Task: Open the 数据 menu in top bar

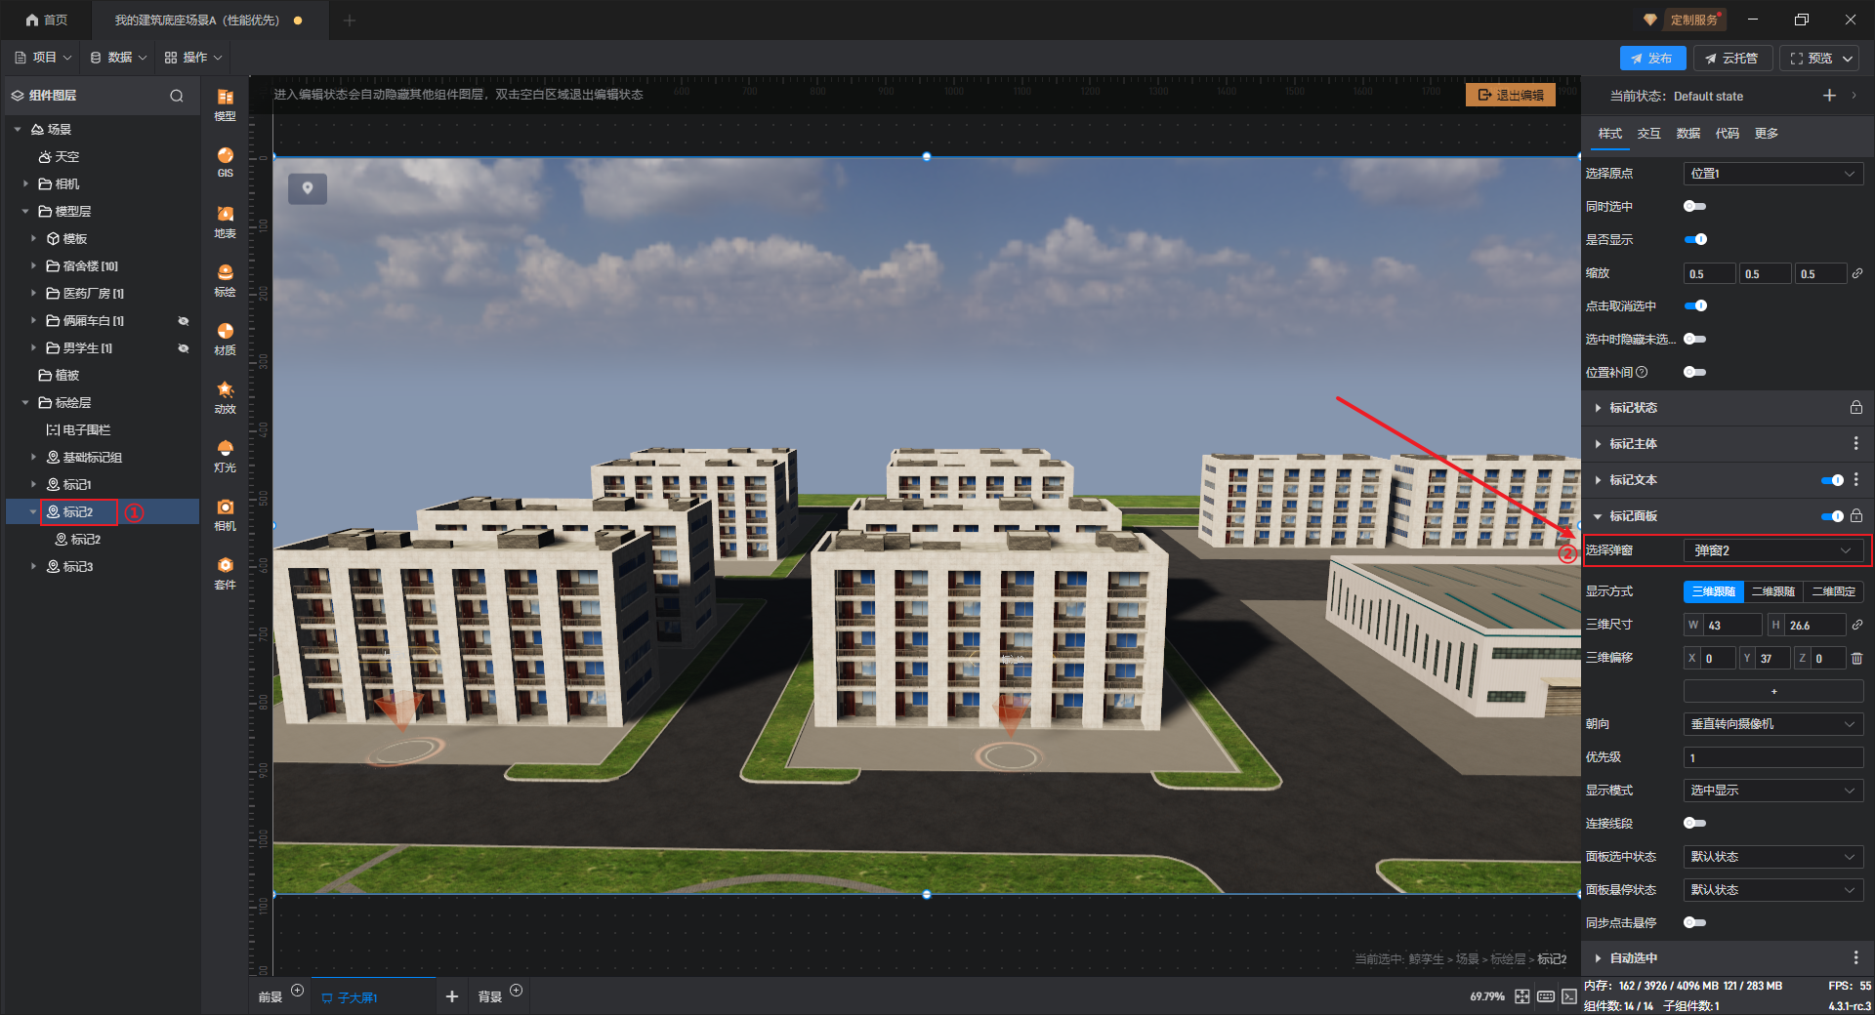Action: 118,58
